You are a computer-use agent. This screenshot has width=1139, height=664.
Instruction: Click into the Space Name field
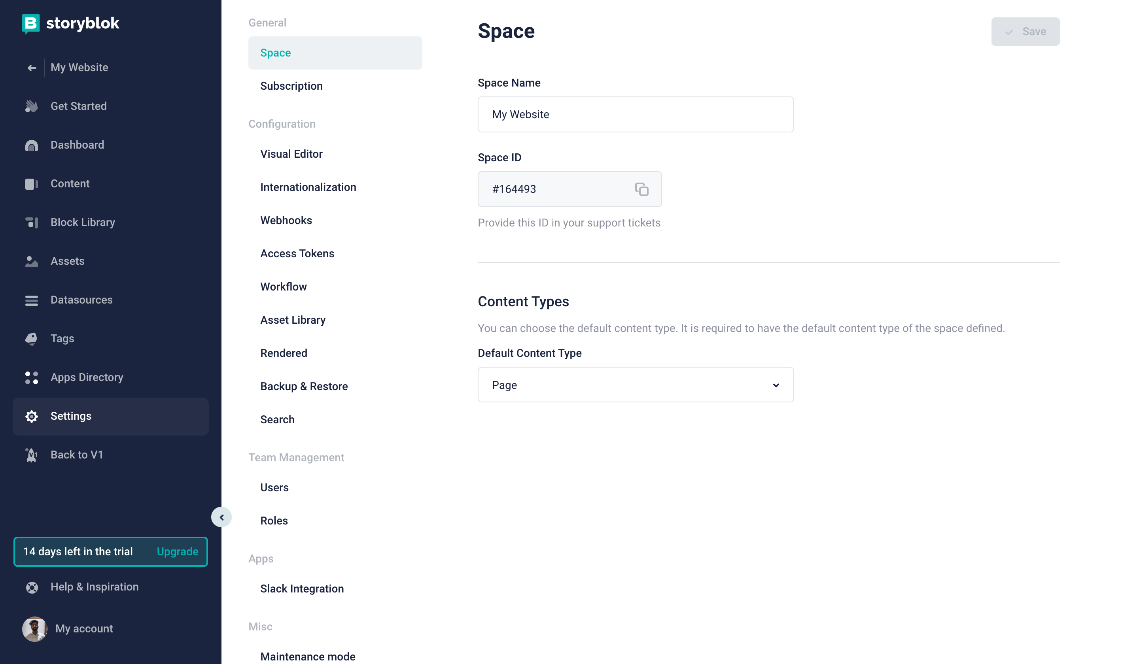click(636, 114)
